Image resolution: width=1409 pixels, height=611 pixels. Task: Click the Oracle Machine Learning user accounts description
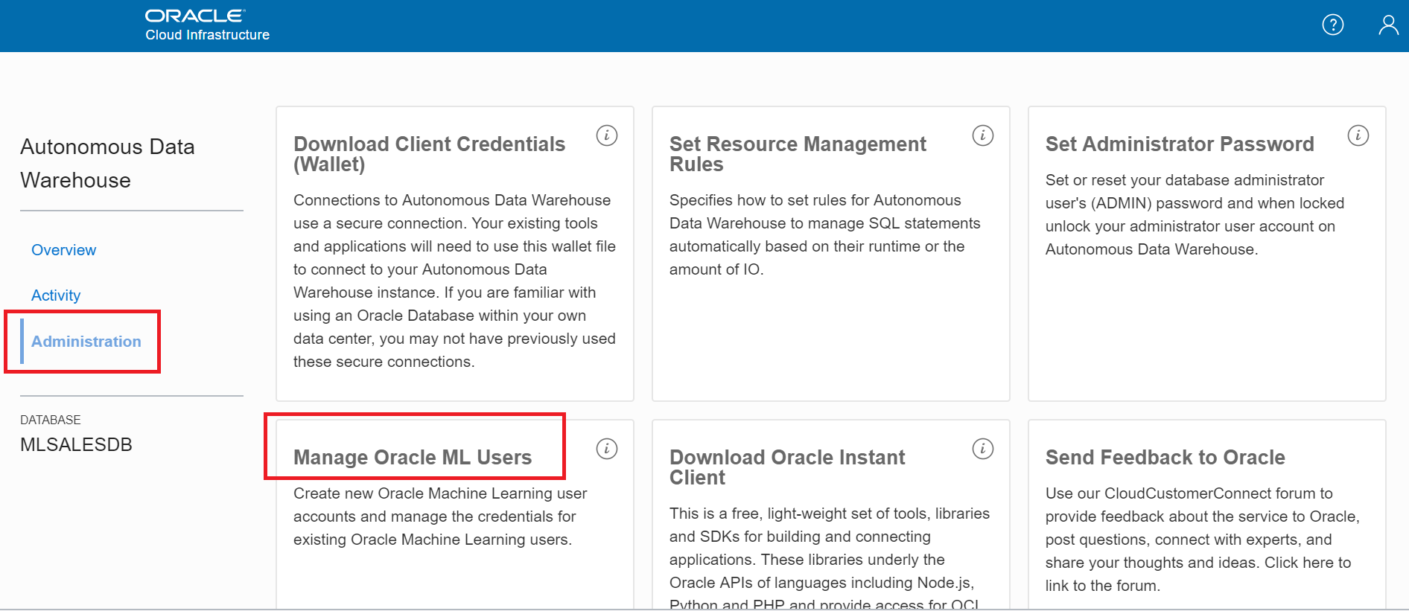[440, 516]
